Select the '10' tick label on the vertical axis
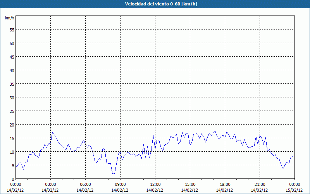 (x=12, y=152)
